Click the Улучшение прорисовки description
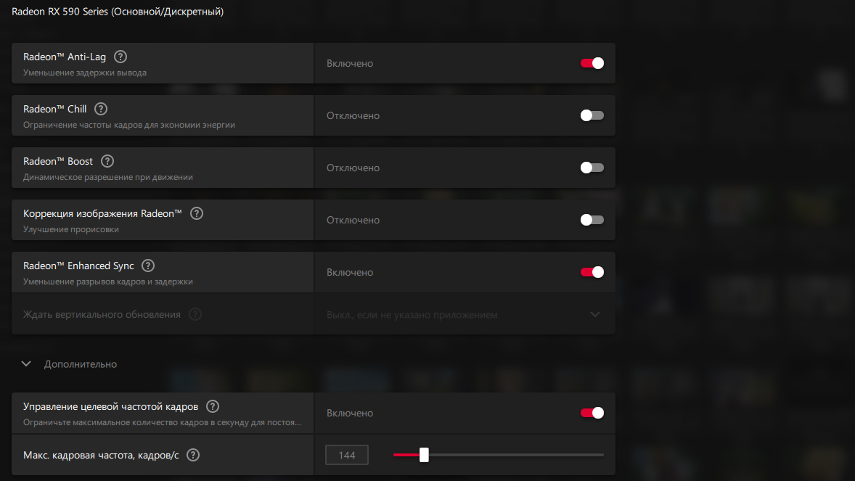The width and height of the screenshot is (855, 481). click(71, 229)
